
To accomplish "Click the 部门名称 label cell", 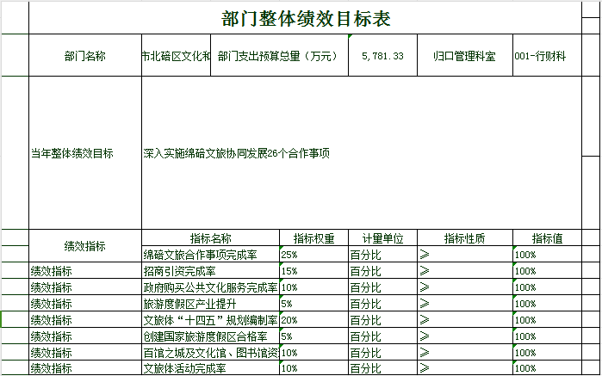I will (x=85, y=55).
